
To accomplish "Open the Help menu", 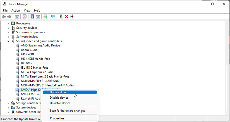I will 37,11.
